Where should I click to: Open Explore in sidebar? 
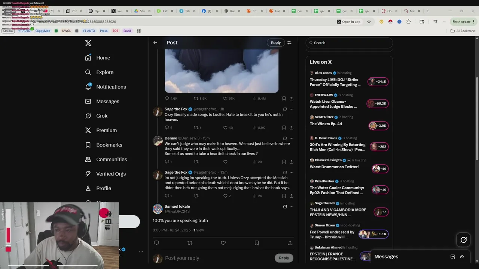99,72
